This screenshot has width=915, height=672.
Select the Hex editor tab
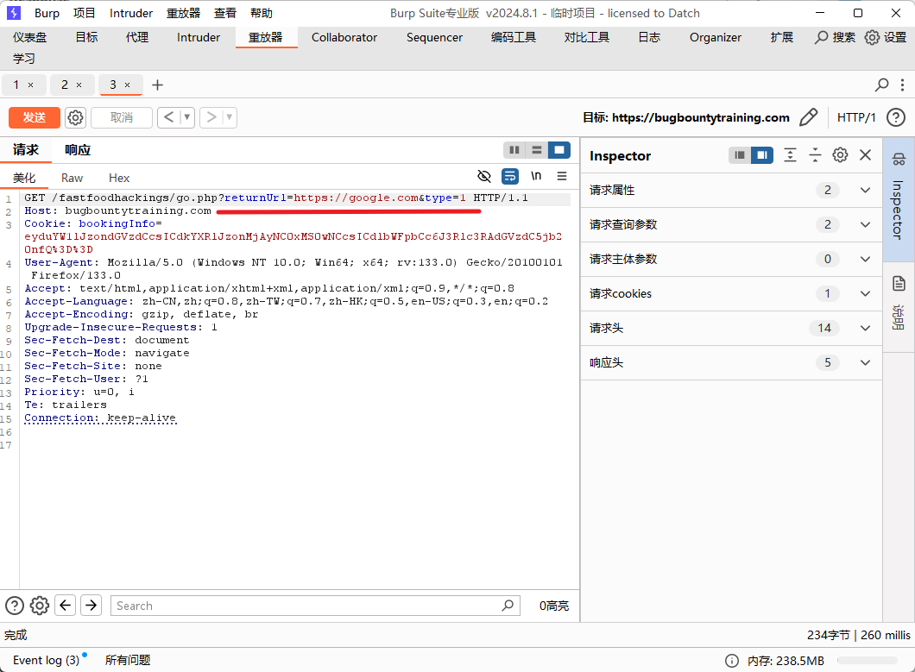click(119, 178)
